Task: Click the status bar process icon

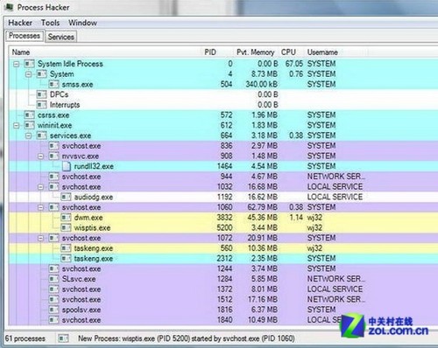Action: (x=63, y=338)
